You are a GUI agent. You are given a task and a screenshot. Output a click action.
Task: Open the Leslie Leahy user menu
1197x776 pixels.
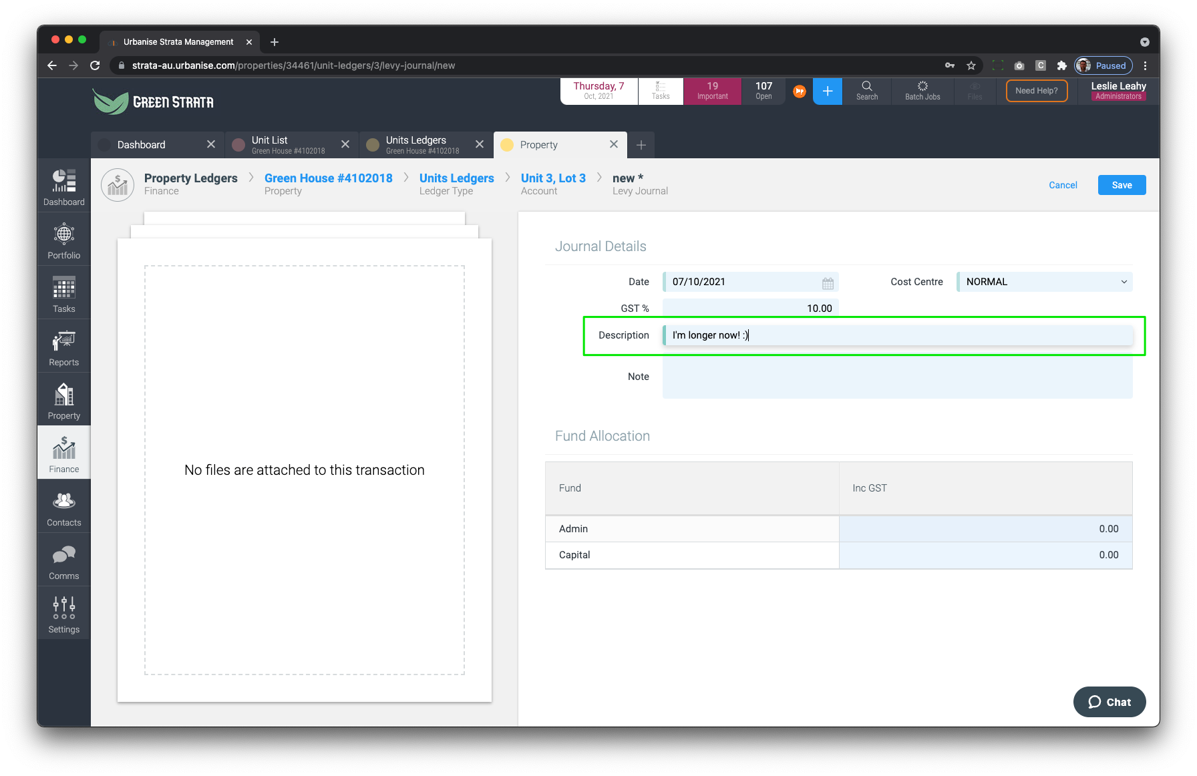(1118, 91)
